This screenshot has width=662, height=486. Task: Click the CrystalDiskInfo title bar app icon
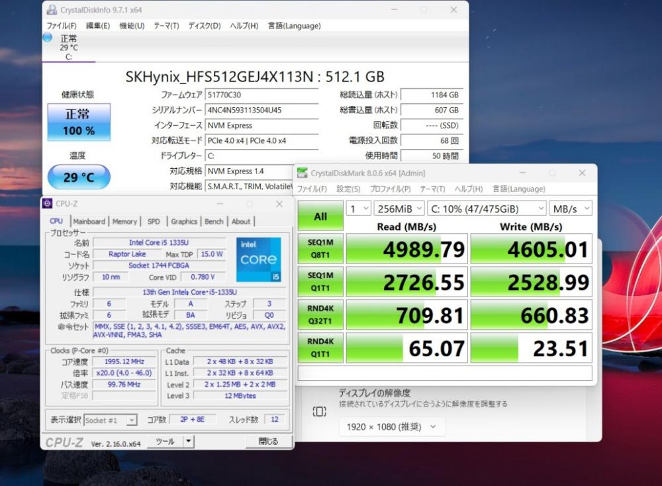coord(51,10)
